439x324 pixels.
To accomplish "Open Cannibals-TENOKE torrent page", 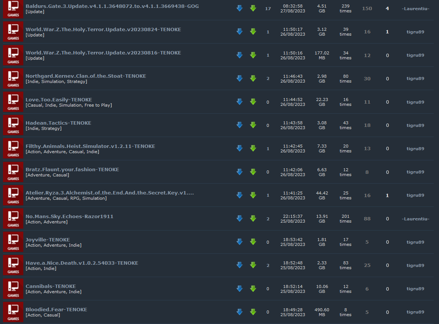I will 51,286.
